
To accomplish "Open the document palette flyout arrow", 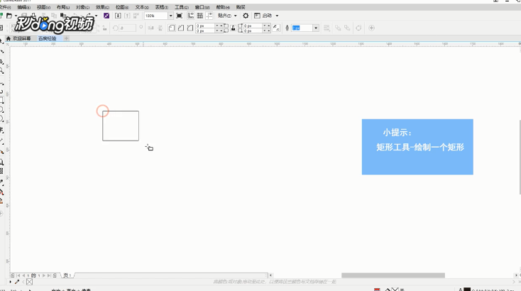I will point(11,282).
